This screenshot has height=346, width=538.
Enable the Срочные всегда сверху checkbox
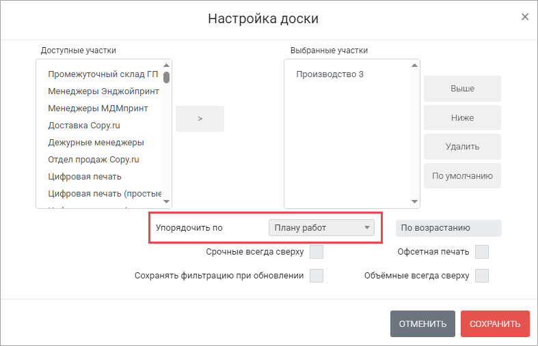[x=316, y=253]
